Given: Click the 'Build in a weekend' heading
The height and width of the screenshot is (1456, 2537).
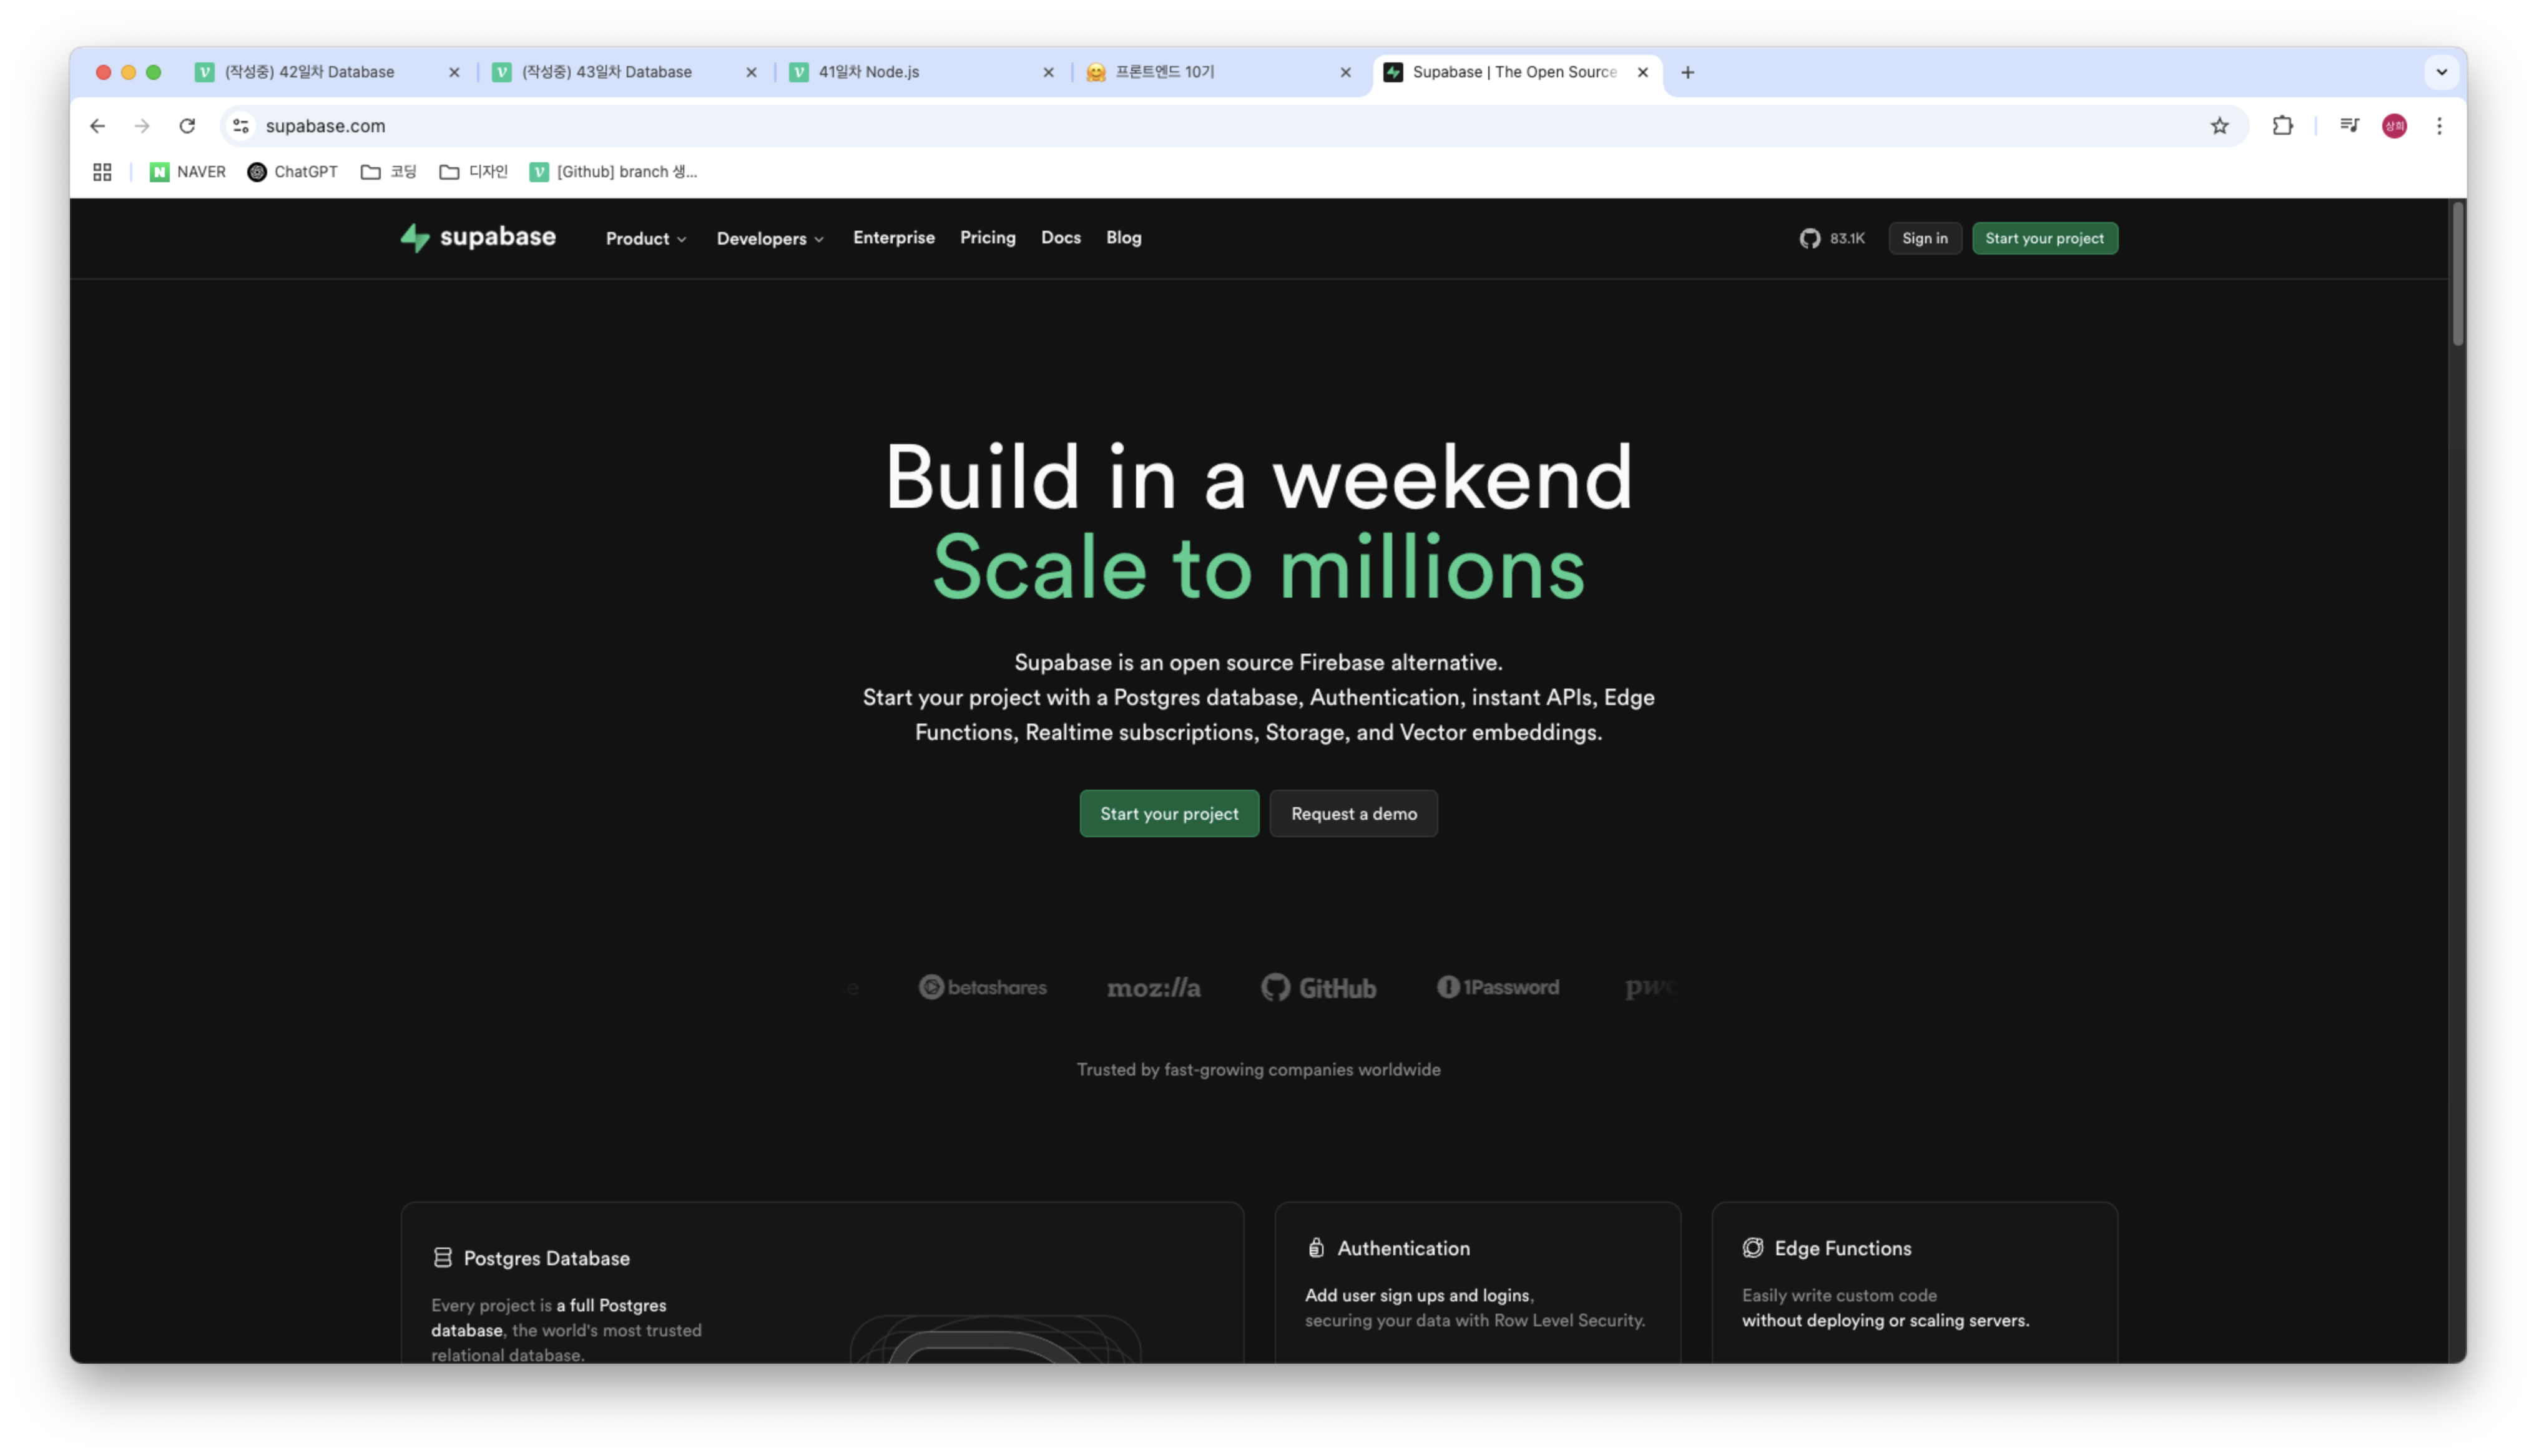Looking at the screenshot, I should pyautogui.click(x=1259, y=477).
